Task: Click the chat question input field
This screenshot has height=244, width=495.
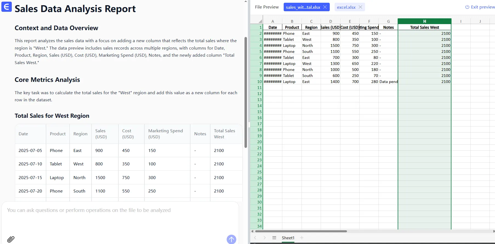Action: pyautogui.click(x=120, y=216)
